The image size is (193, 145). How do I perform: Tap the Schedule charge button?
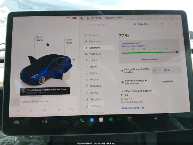pos(168,82)
